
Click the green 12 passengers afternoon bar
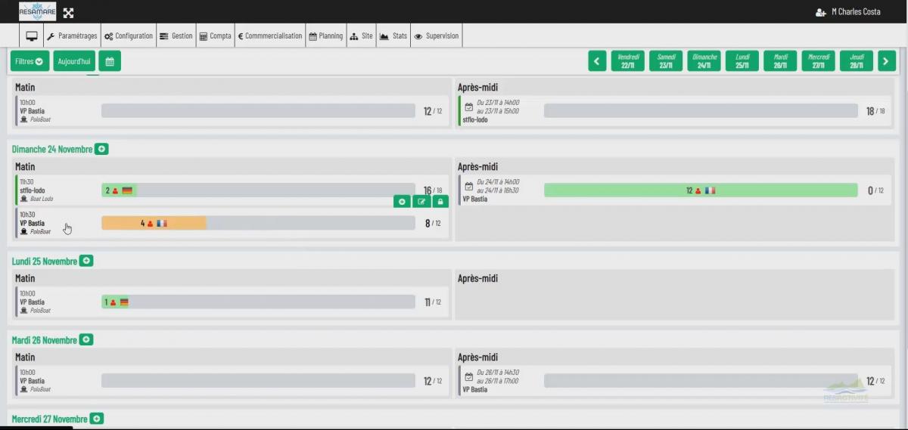[701, 190]
